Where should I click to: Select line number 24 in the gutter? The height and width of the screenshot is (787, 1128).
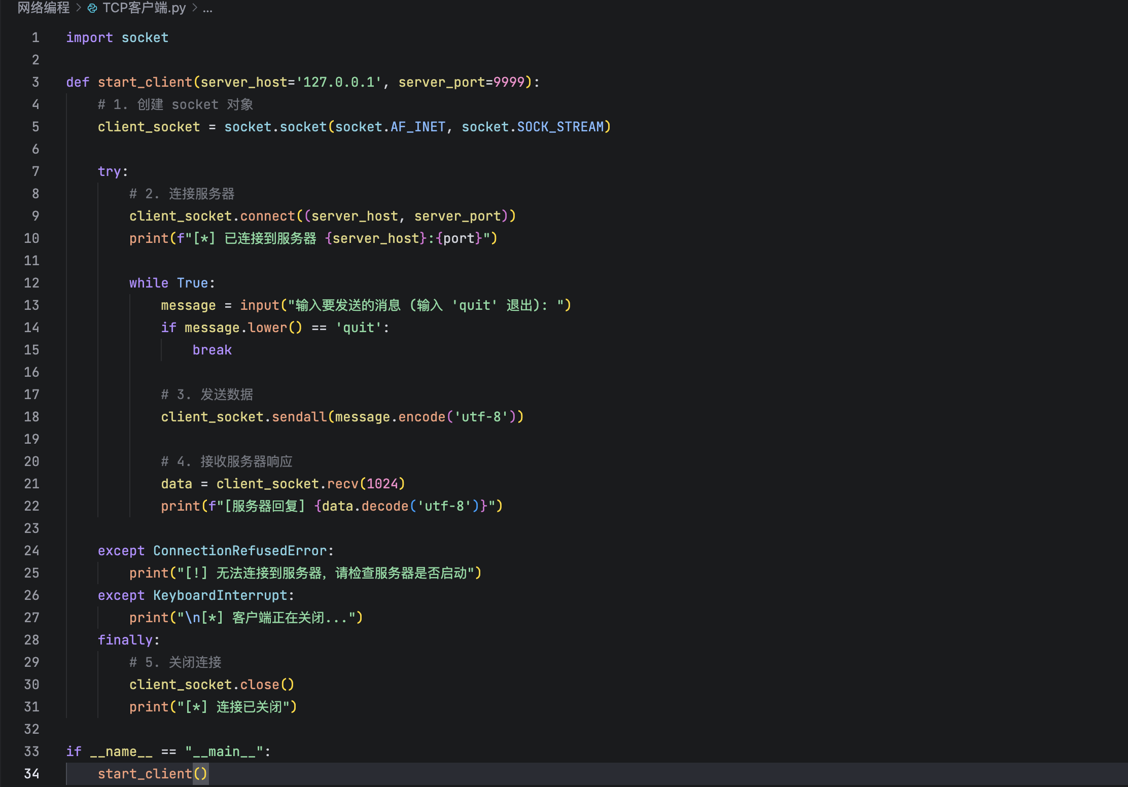click(x=31, y=551)
